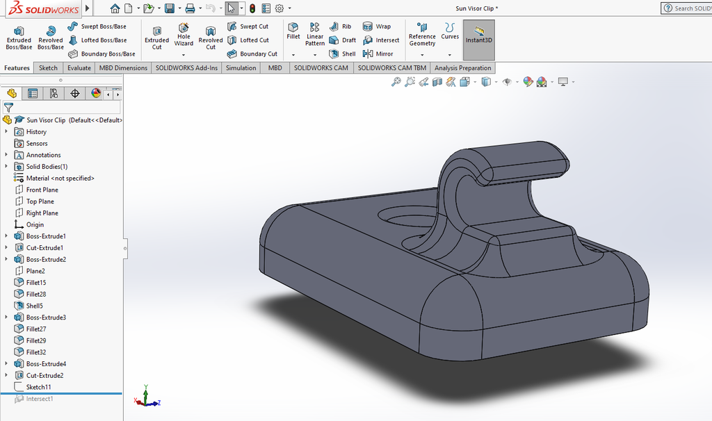
Task: Expand the Solid Bodies(1) folder
Action: 6,167
